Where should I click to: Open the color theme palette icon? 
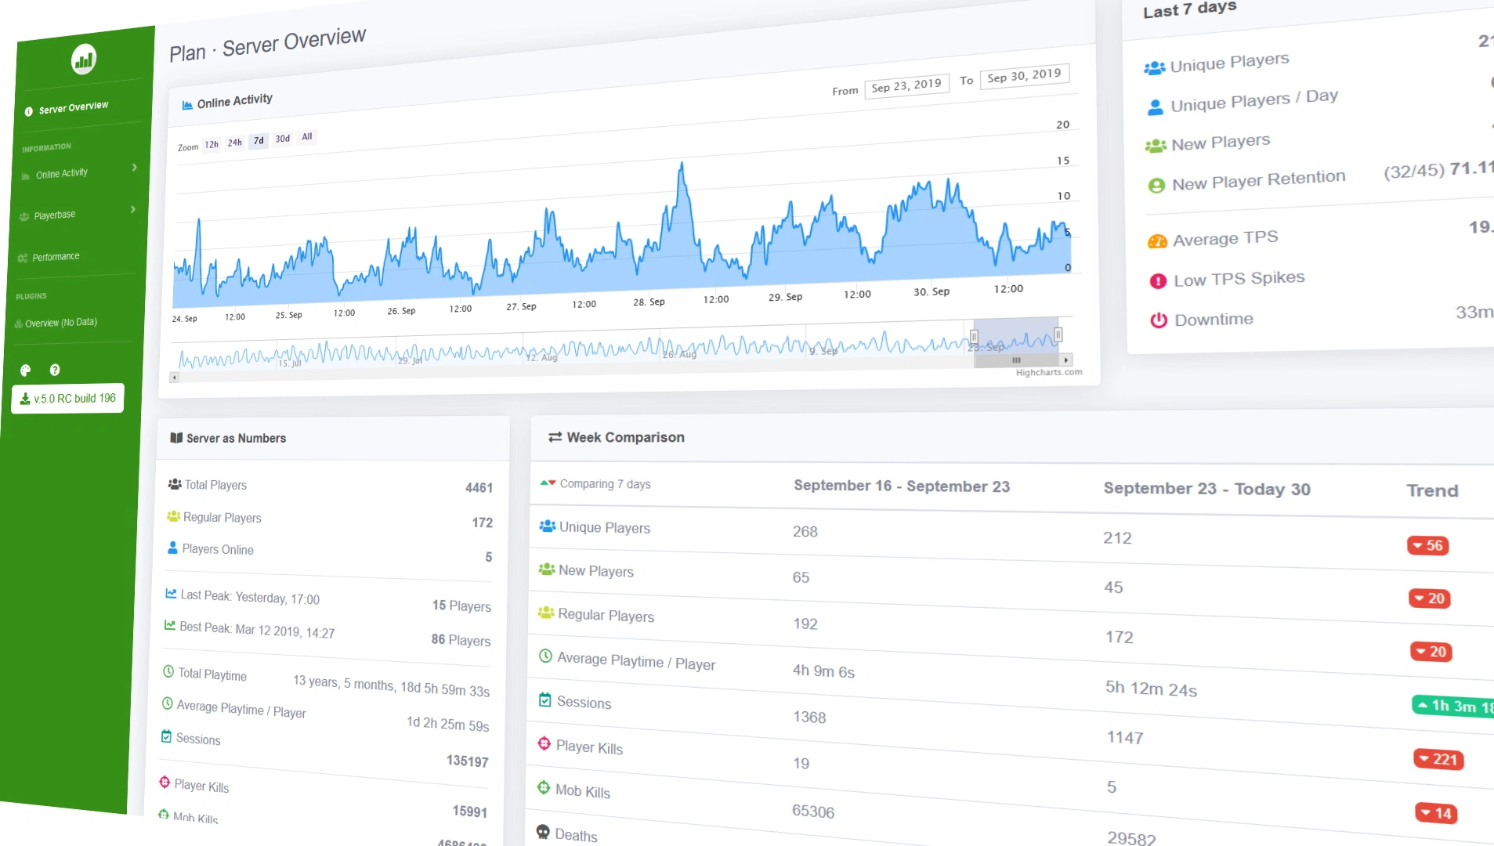25,371
